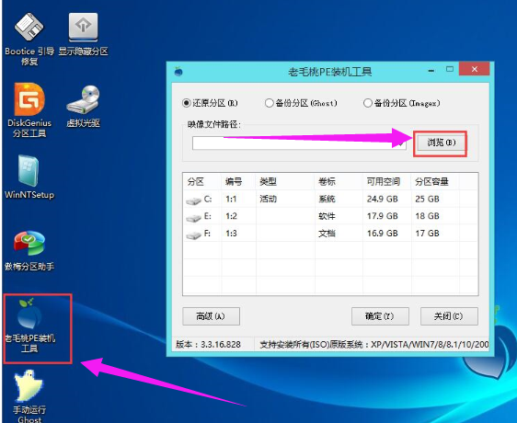Select the 备份分区 (Ghost) radio option
The image size is (517, 423).
point(269,103)
